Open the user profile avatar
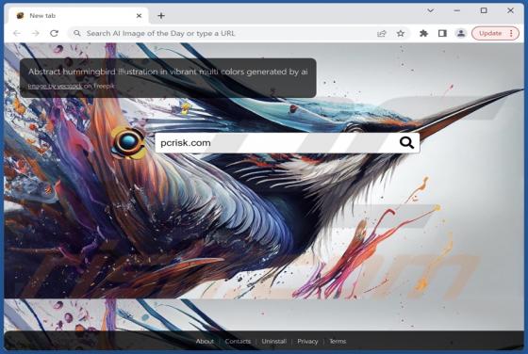 point(461,33)
